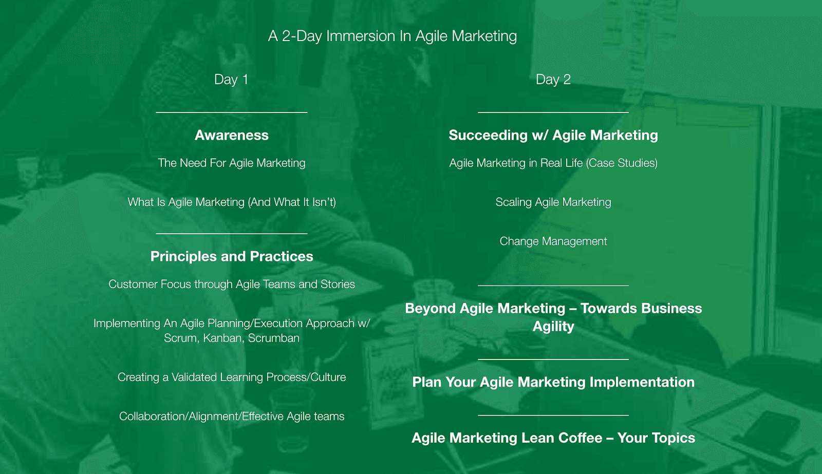Open "Creating a Validated Learning Process/Culture"

coord(231,377)
